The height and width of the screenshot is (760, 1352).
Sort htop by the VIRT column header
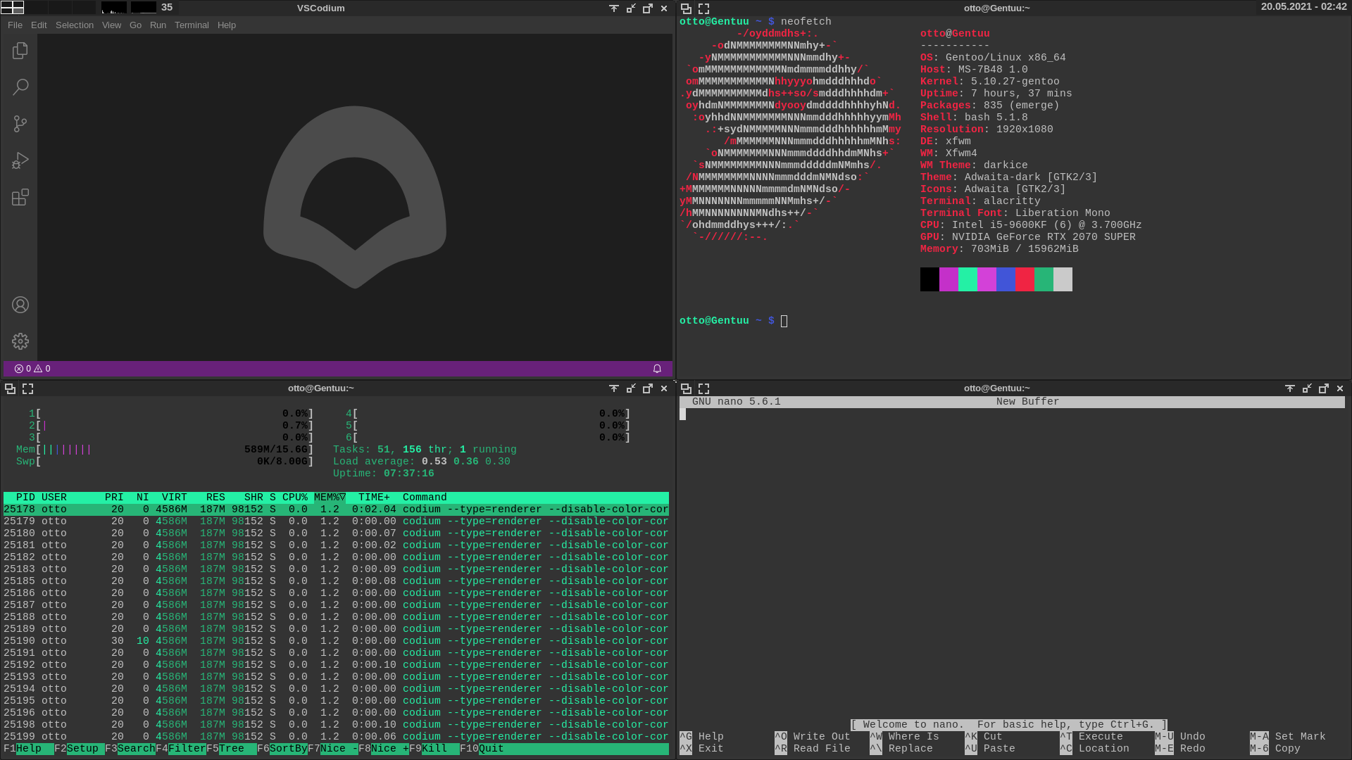coord(174,498)
